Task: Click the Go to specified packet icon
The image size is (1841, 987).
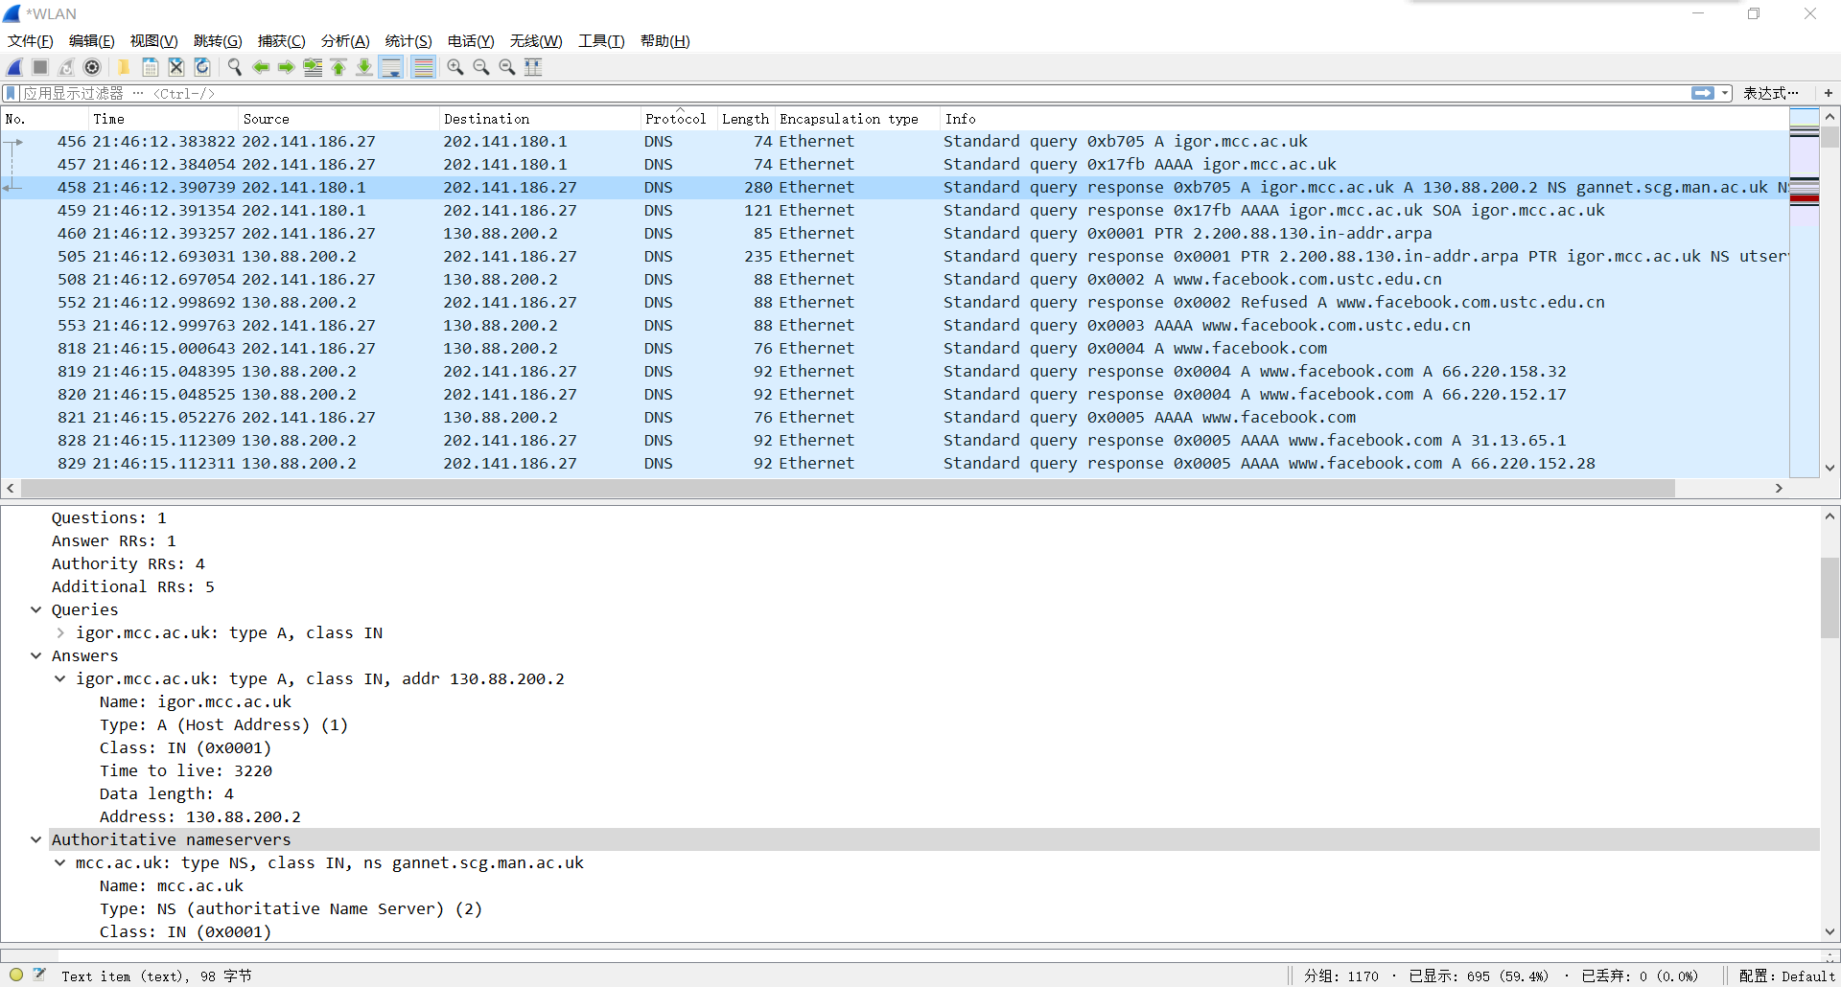Action: [313, 67]
